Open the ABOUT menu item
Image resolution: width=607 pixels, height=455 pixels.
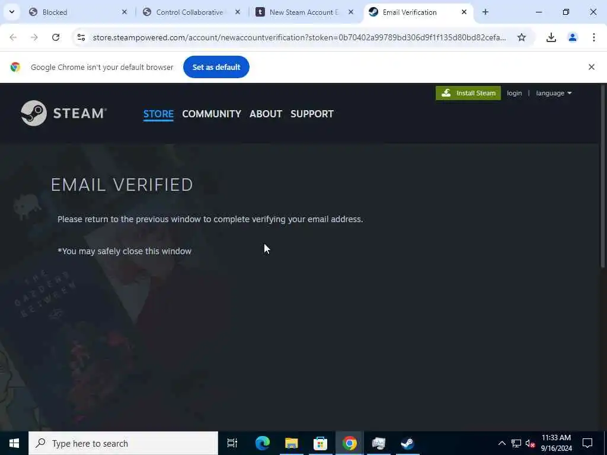click(x=266, y=114)
